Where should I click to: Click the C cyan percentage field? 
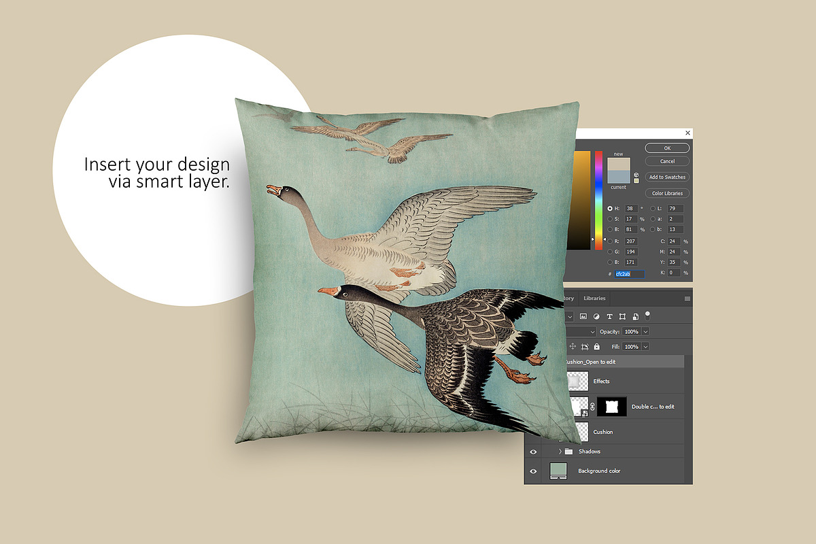[x=674, y=241]
